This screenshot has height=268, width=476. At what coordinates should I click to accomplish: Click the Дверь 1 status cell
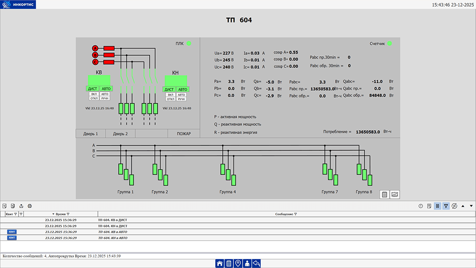click(x=91, y=134)
